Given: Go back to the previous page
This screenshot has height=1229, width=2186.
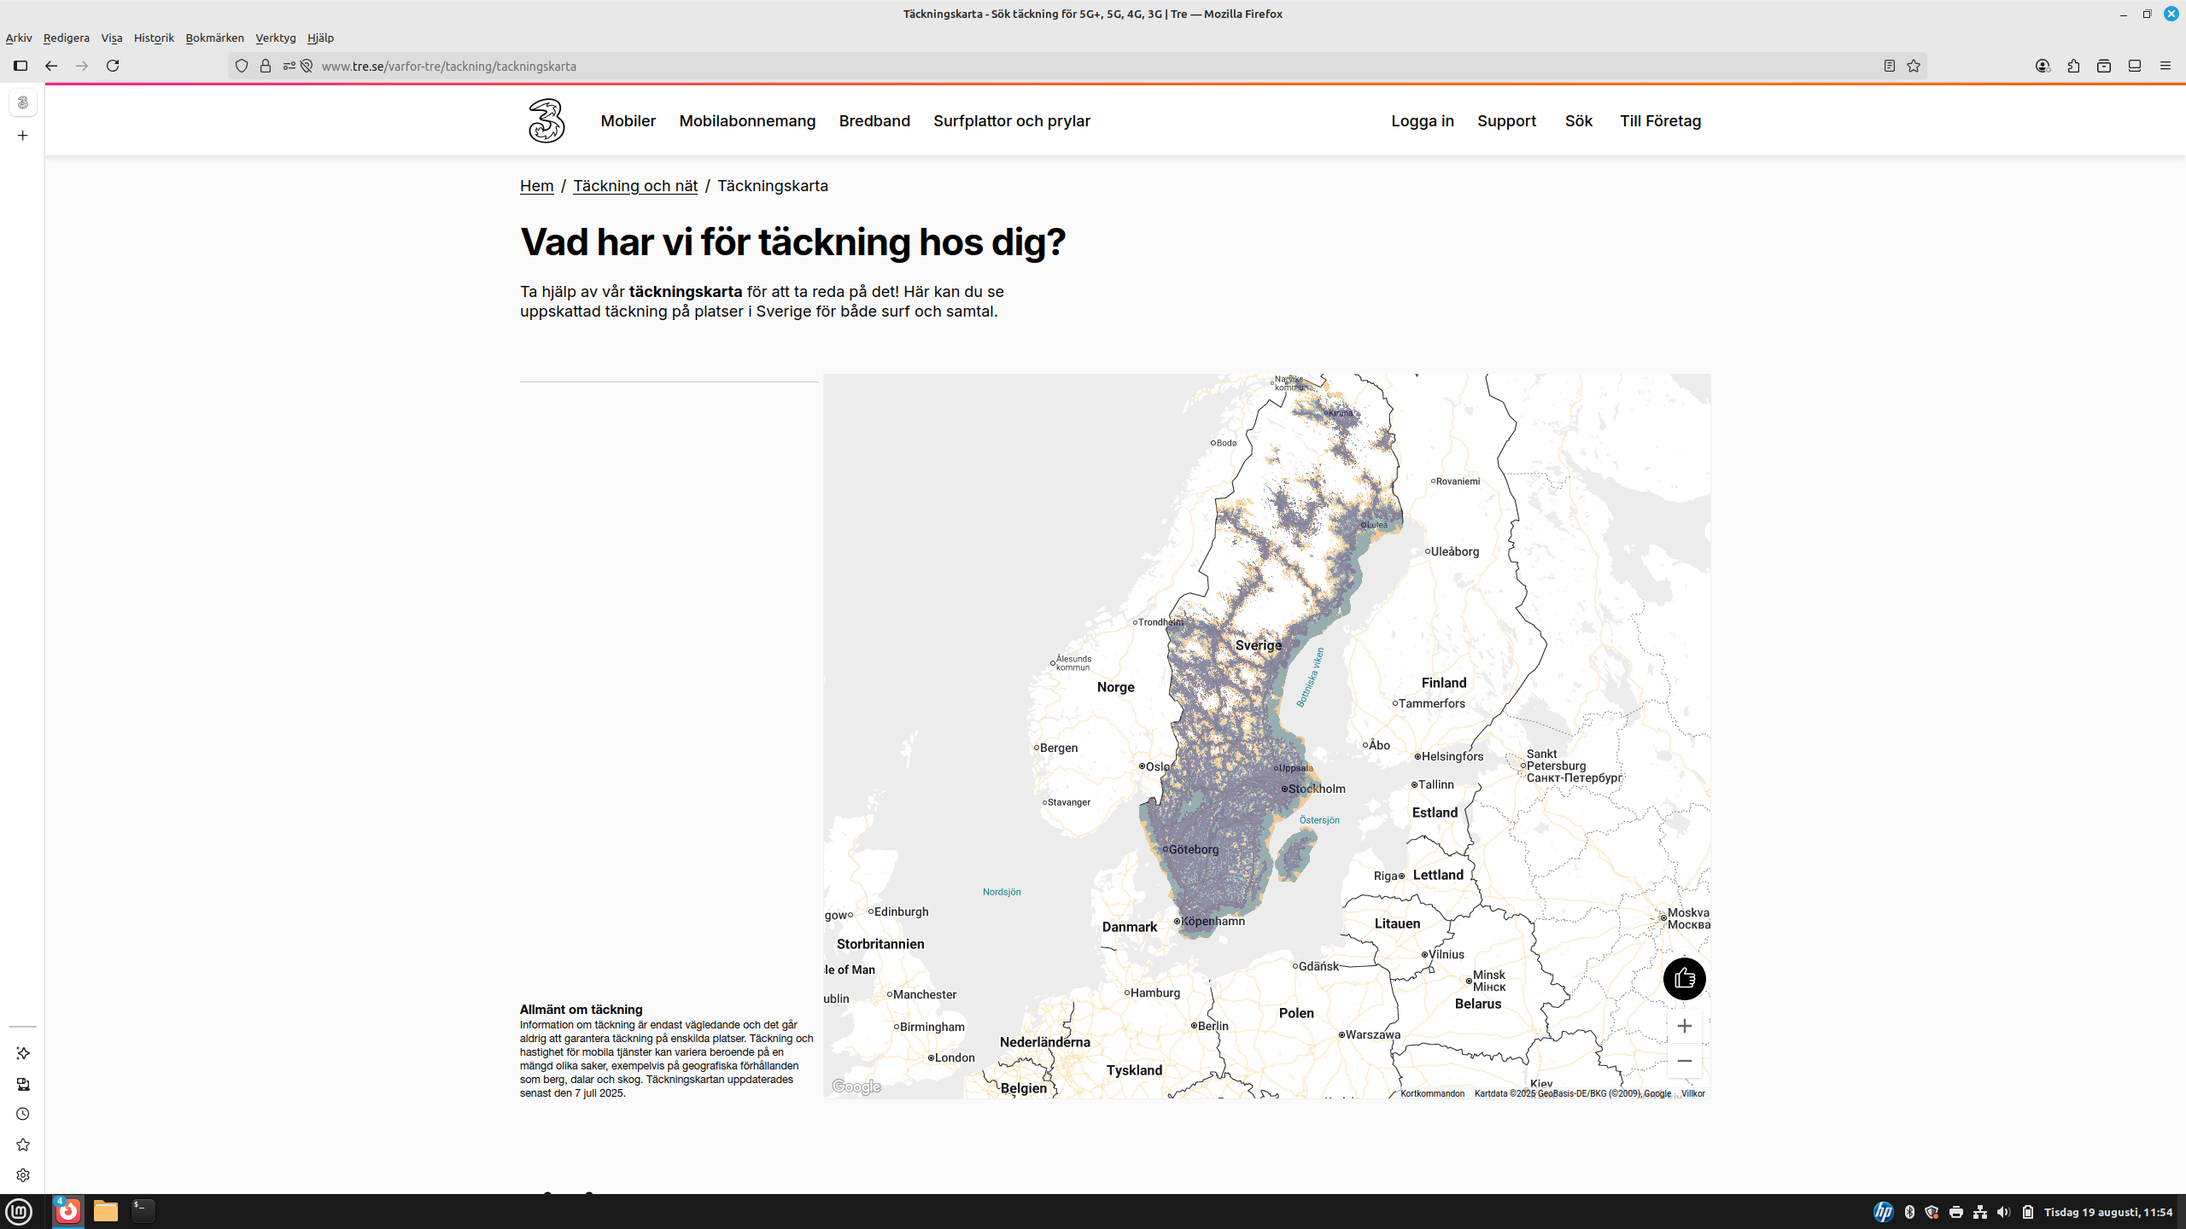Looking at the screenshot, I should 51,66.
